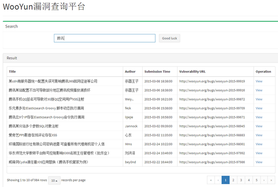This screenshot has height=187, width=278.
Task: Go to previous page pagination arrow
Action: click(218, 180)
